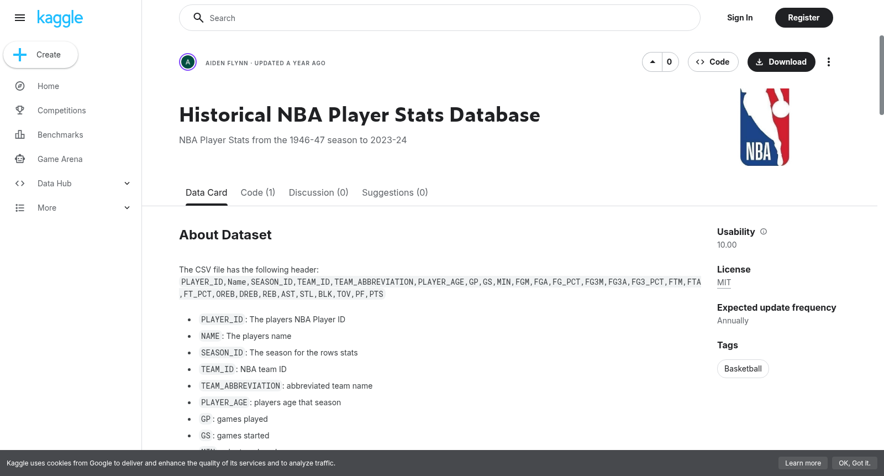Image resolution: width=884 pixels, height=476 pixels.
Task: Open the Suggestions (0) tab
Action: coord(394,192)
